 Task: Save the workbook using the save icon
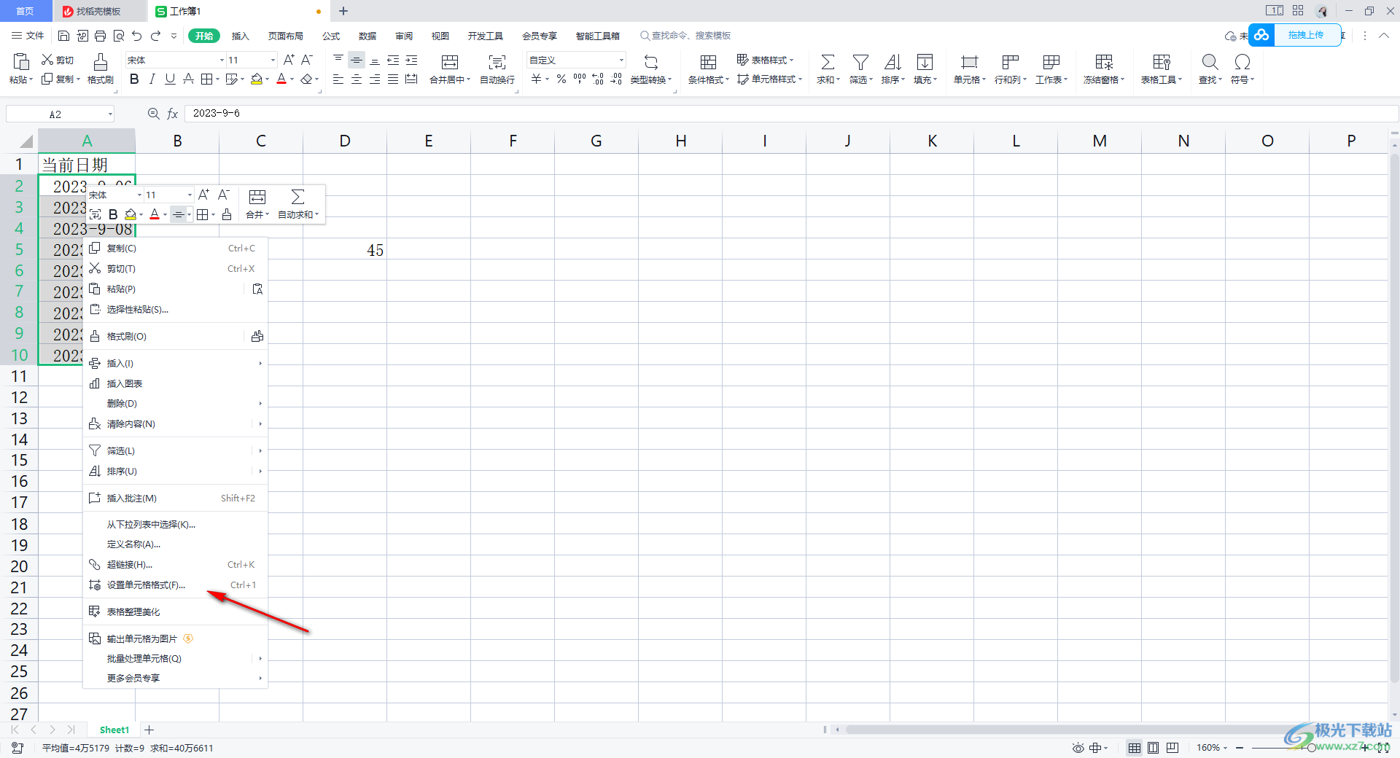63,36
